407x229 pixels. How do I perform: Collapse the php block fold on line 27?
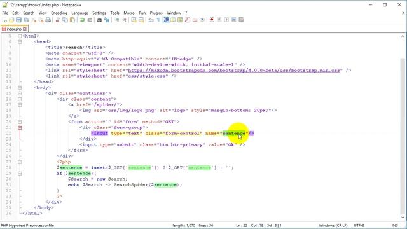coord(20,162)
